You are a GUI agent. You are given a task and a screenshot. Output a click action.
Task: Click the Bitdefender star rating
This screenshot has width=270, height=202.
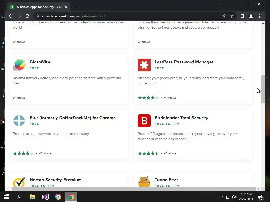point(148,153)
